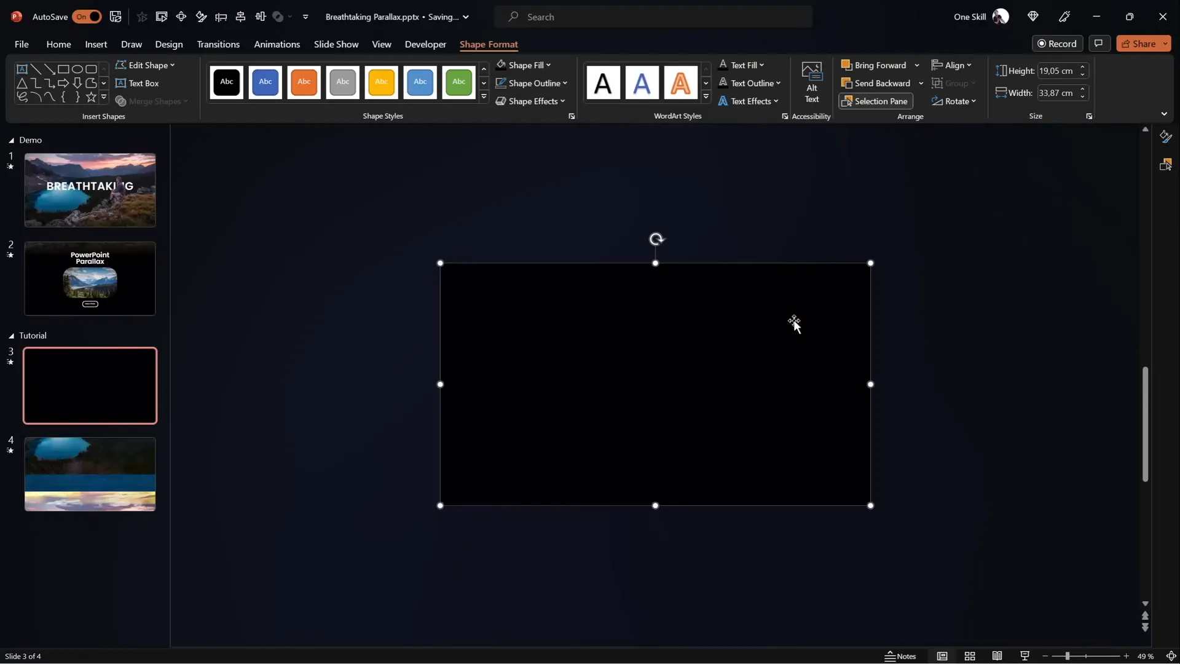Expand the Shape Styles gallery
Image resolution: width=1180 pixels, height=664 pixels.
484,97
